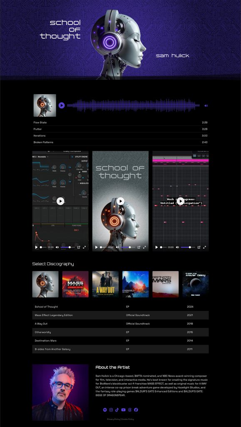Click the Select Discography heading
The image size is (241, 427).
[53, 264]
